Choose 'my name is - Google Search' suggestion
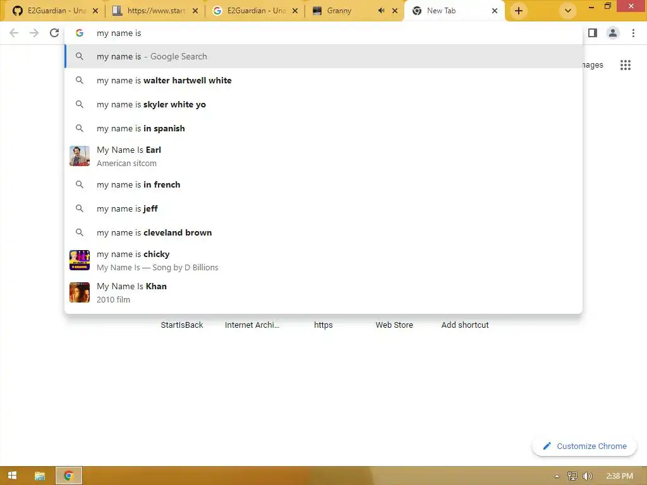 click(323, 56)
